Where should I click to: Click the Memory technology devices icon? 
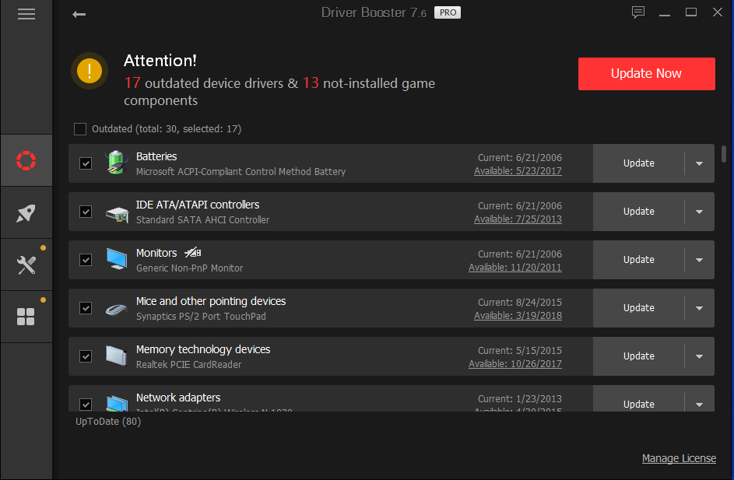click(x=117, y=356)
